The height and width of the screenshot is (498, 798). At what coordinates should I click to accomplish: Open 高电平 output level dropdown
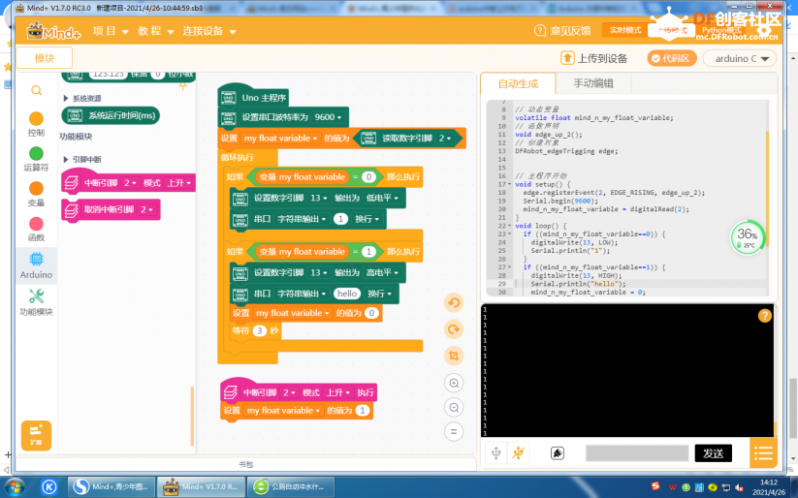pos(382,272)
